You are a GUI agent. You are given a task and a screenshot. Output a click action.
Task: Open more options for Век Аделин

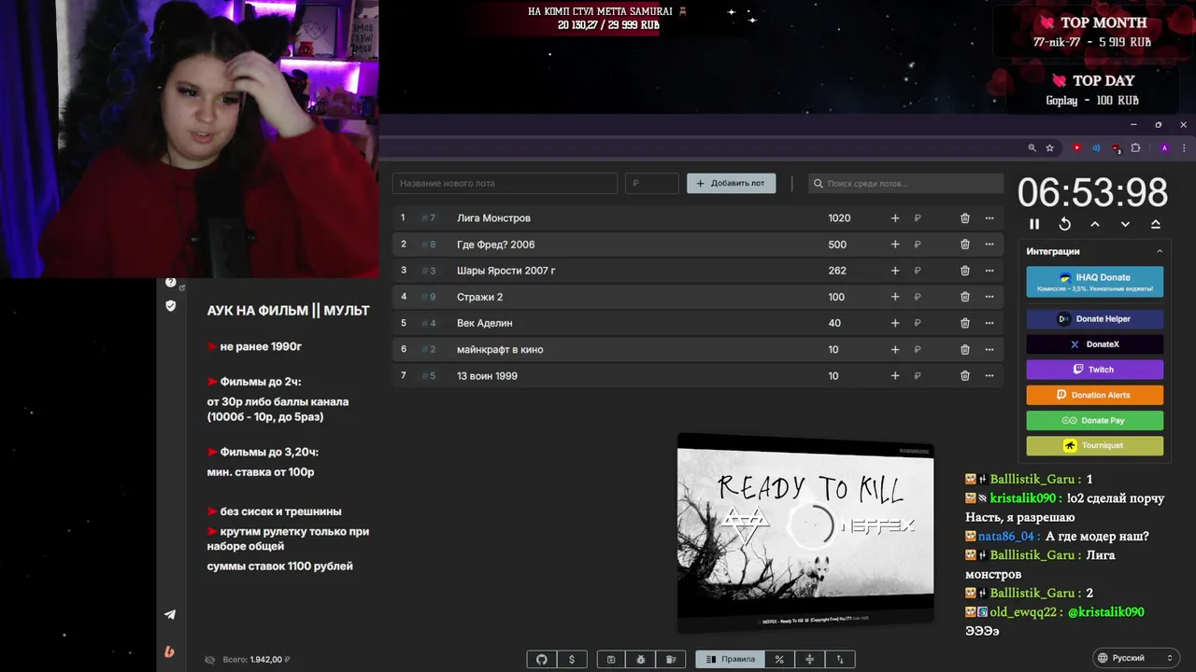(990, 323)
